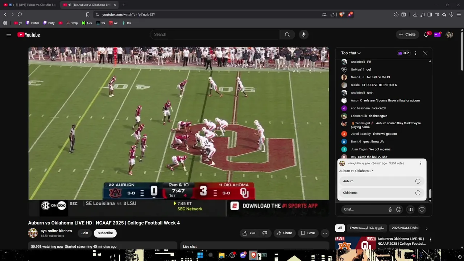
Task: Open the 0XP channel points button
Action: click(403, 53)
